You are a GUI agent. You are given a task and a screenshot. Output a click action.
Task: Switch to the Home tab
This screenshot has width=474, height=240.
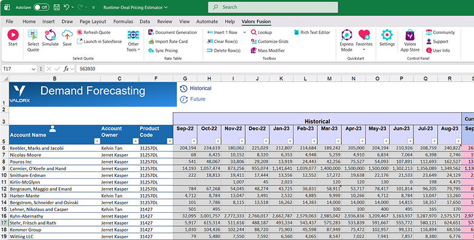[x=29, y=21]
